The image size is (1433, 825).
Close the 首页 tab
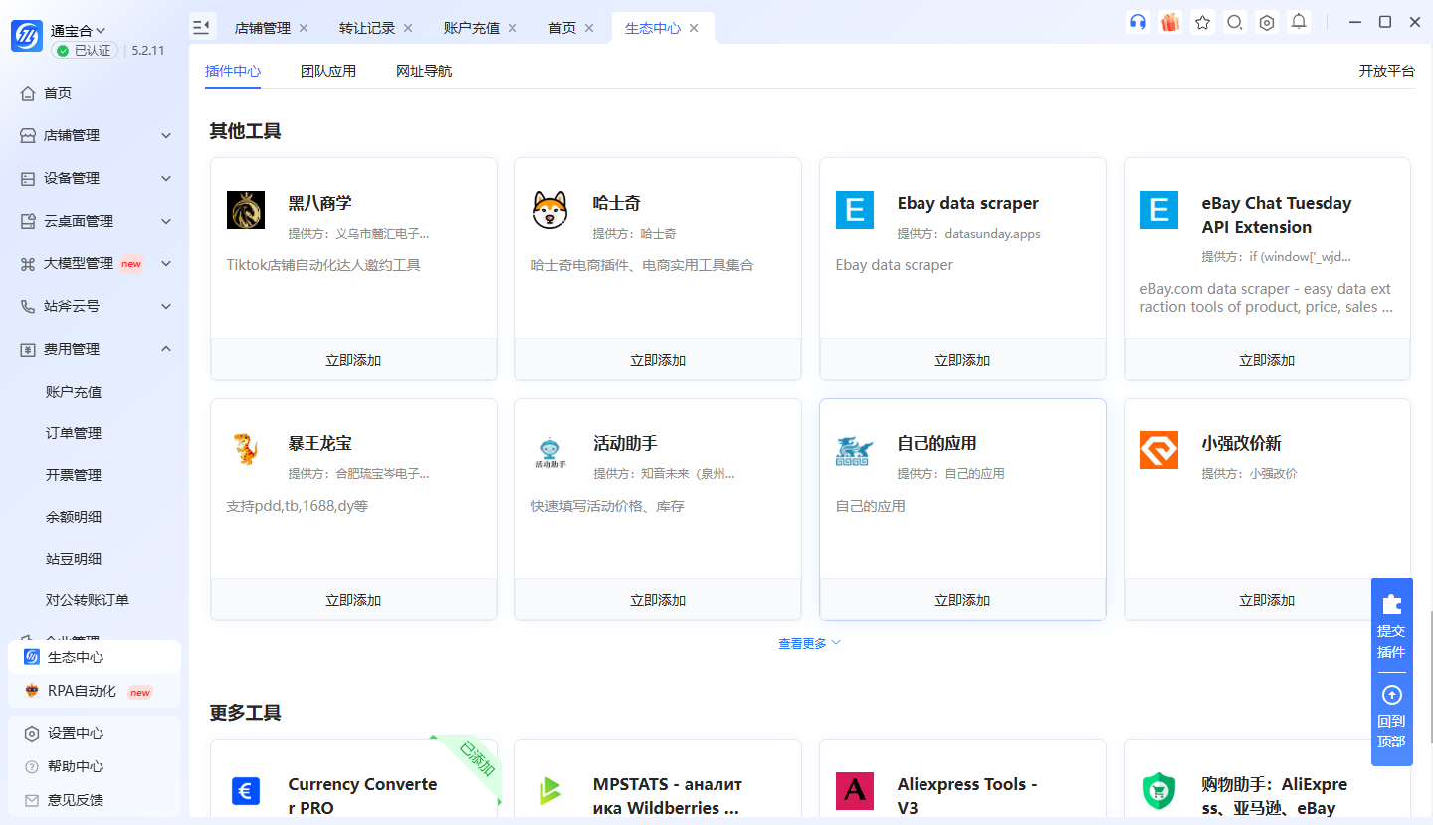click(589, 28)
